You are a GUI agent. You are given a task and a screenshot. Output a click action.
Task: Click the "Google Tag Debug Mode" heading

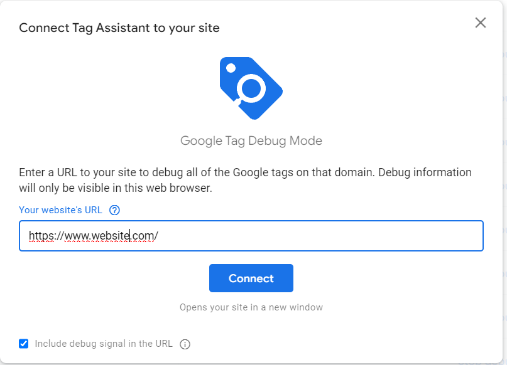click(251, 140)
